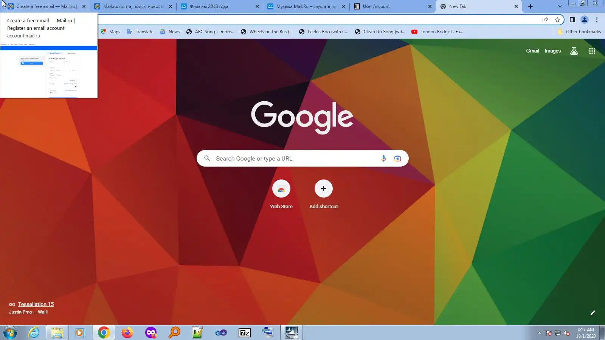Launch Internet Explorer from taskbar
Image resolution: width=605 pixels, height=340 pixels.
point(34,333)
